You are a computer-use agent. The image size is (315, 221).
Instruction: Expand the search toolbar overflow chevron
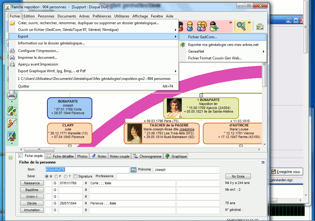[249, 23]
